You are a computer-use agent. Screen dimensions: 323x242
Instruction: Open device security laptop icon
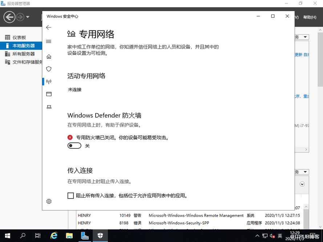pyautogui.click(x=49, y=107)
